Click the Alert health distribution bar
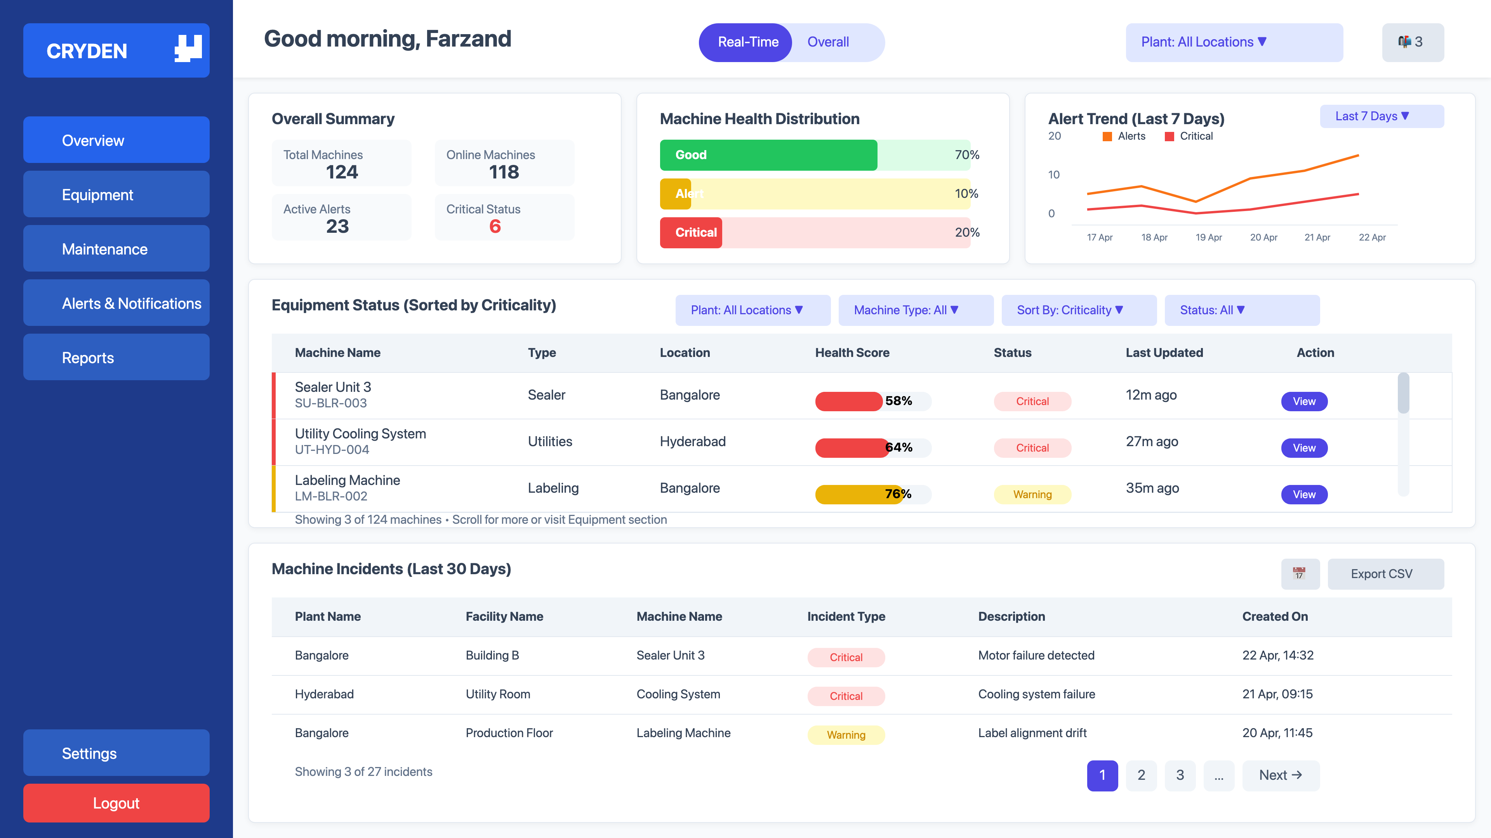Screen dimensions: 1491x838 815,194
